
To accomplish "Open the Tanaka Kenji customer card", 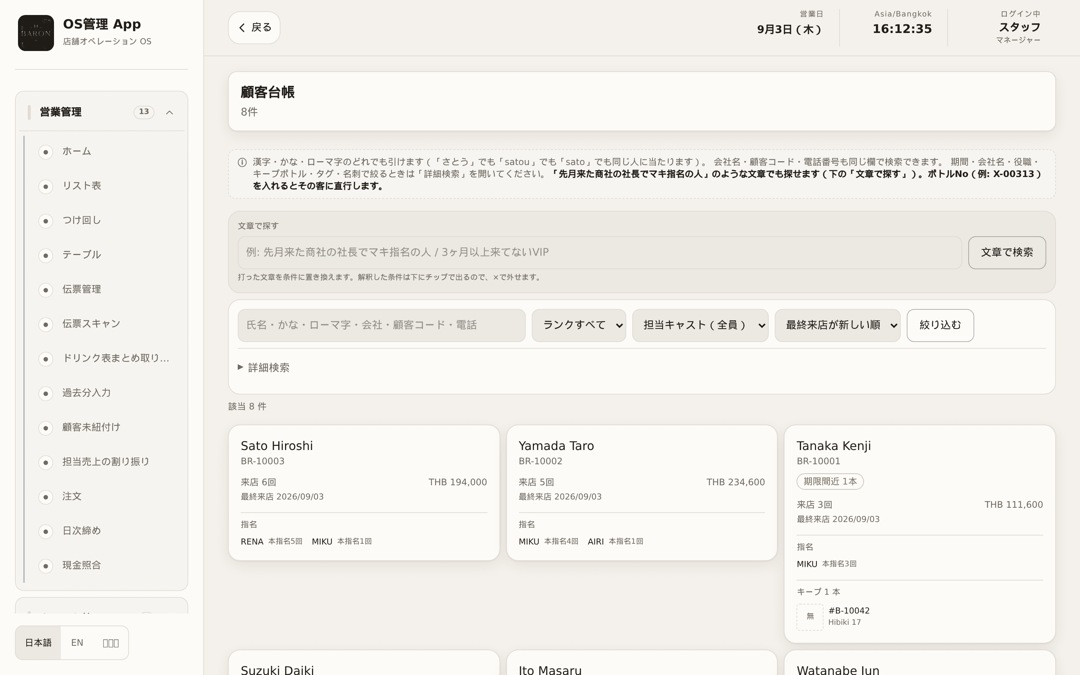I will tap(919, 534).
